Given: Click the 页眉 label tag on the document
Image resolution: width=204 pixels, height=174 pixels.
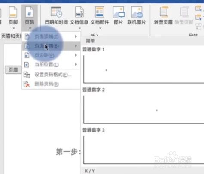Looking at the screenshot, I should [x=13, y=70].
